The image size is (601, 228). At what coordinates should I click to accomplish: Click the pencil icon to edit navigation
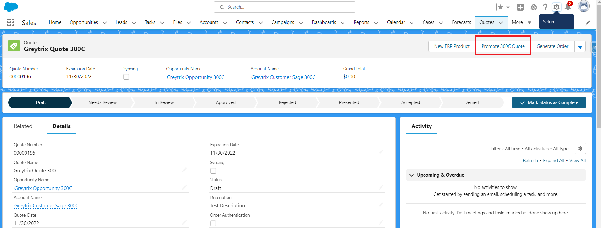pos(588,23)
